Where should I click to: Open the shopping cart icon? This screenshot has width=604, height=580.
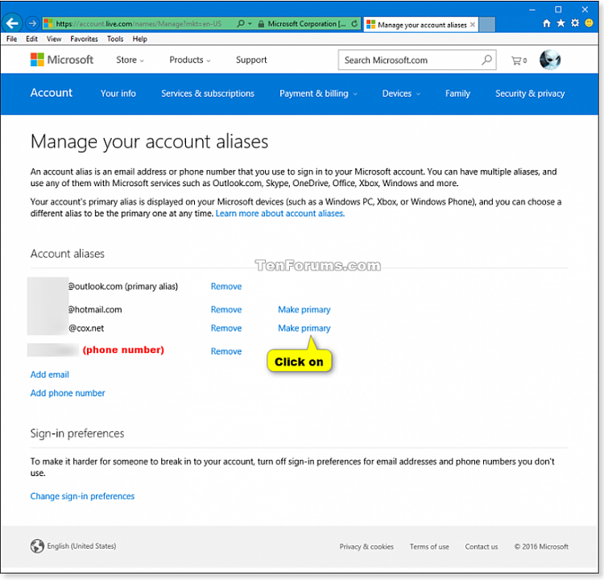519,60
